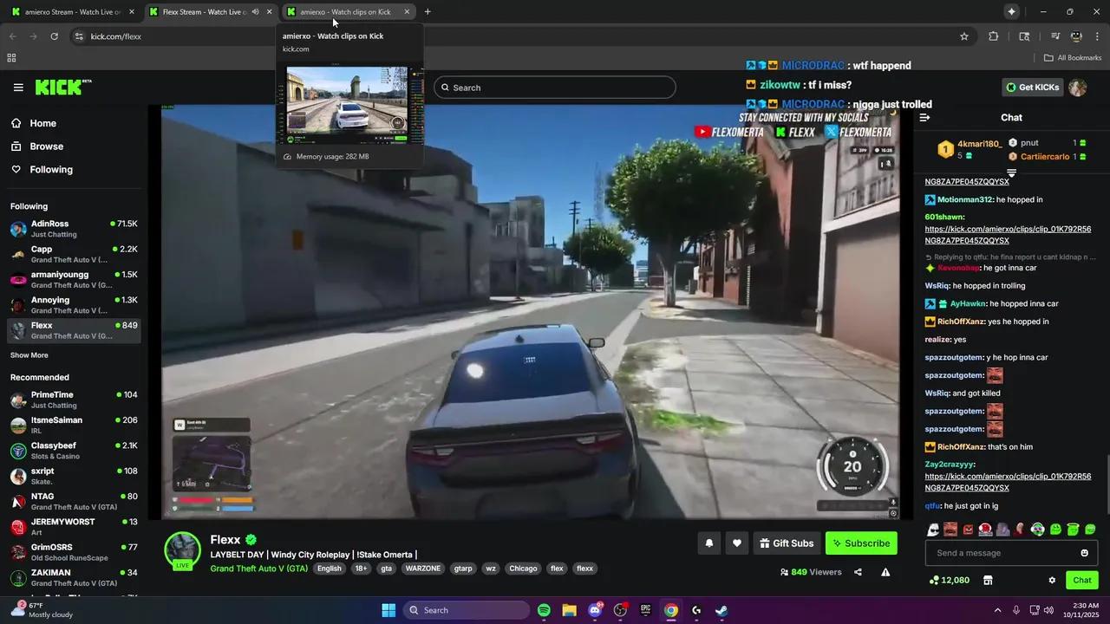Image resolution: width=1110 pixels, height=624 pixels.
Task: Open Grand Theft Auto V category link
Action: pos(258,569)
